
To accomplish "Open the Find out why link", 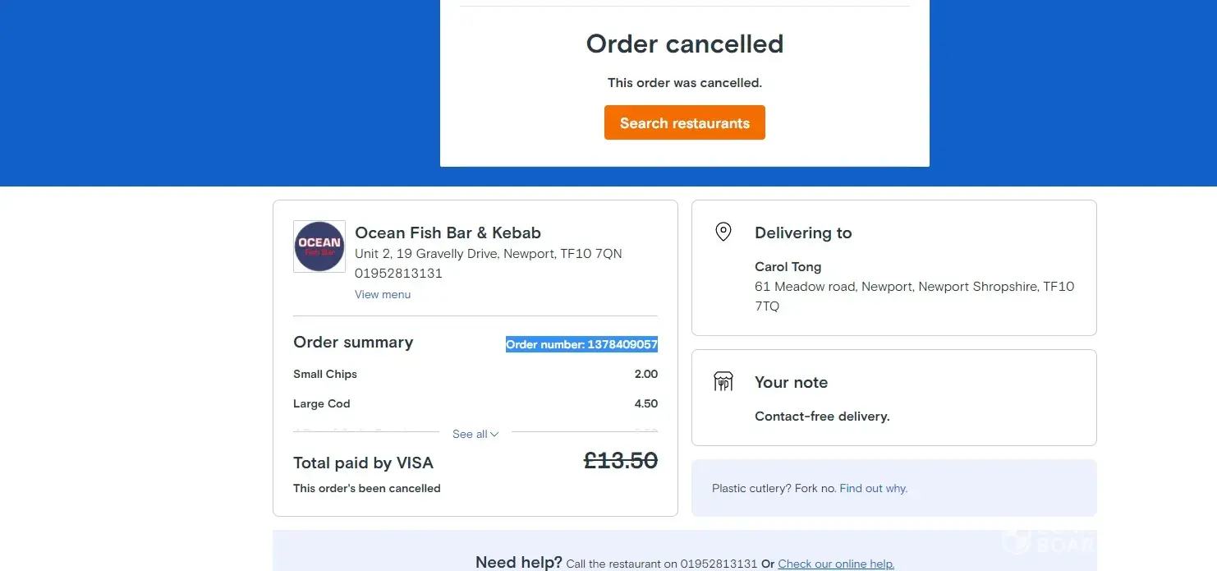I will coord(873,488).
